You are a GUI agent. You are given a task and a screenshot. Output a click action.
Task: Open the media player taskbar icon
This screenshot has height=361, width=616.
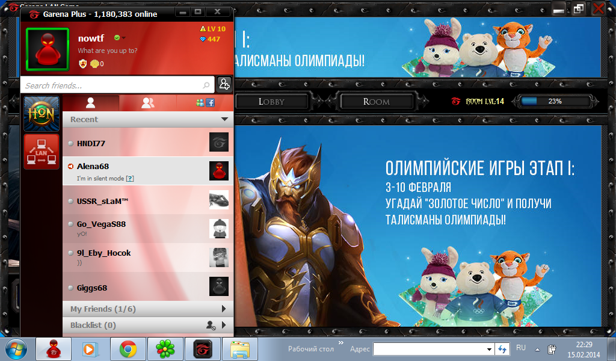(x=90, y=349)
